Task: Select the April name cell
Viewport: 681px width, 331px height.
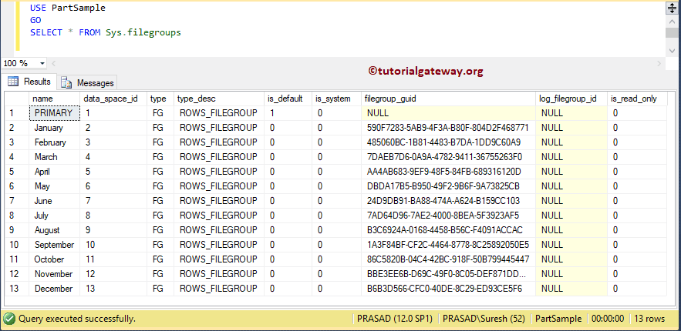Action: 54,172
